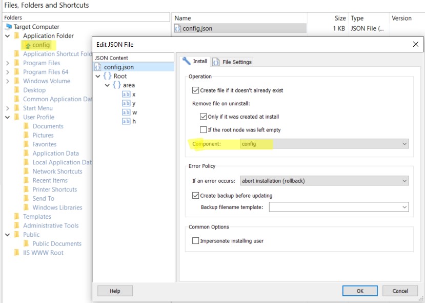Enable 'Impersonate installing user' checkbox
This screenshot has height=303, width=425.
195,240
